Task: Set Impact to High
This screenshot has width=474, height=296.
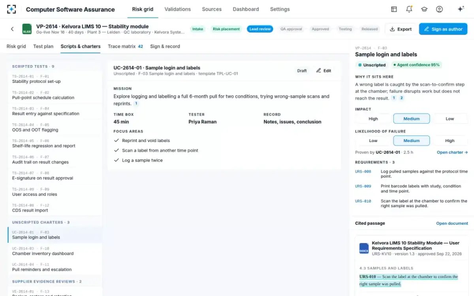Action: point(373,119)
